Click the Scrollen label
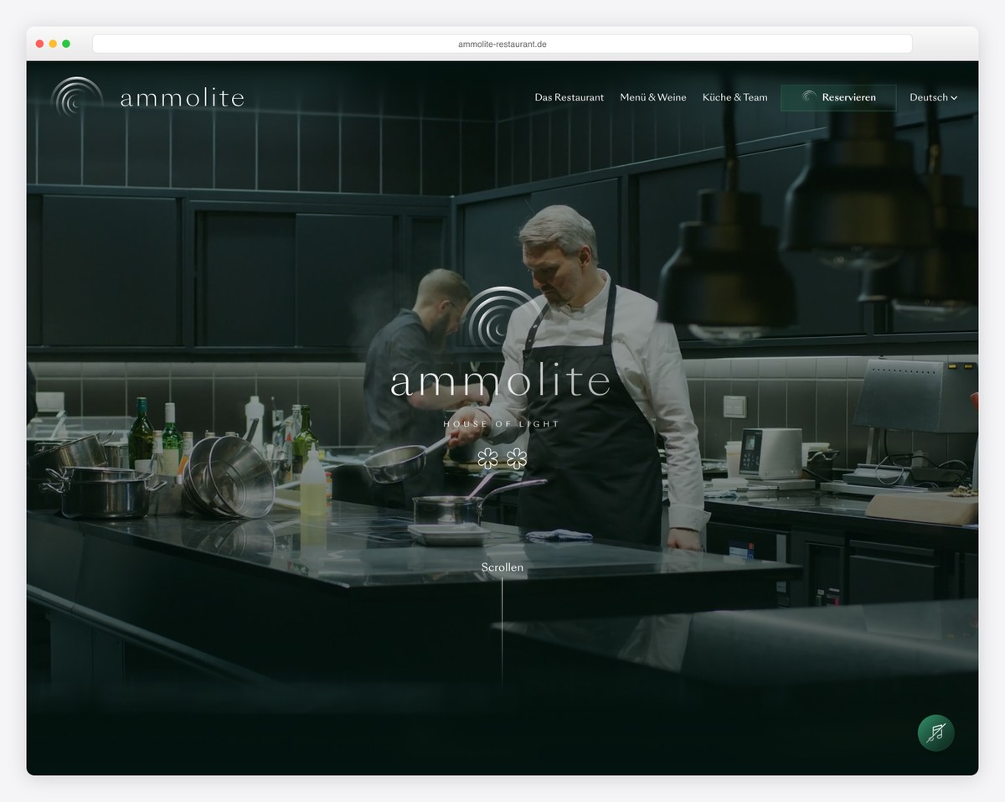 tap(502, 567)
